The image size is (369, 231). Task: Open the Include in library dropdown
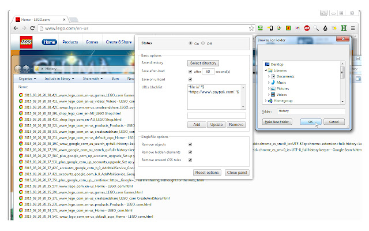tap(59, 79)
